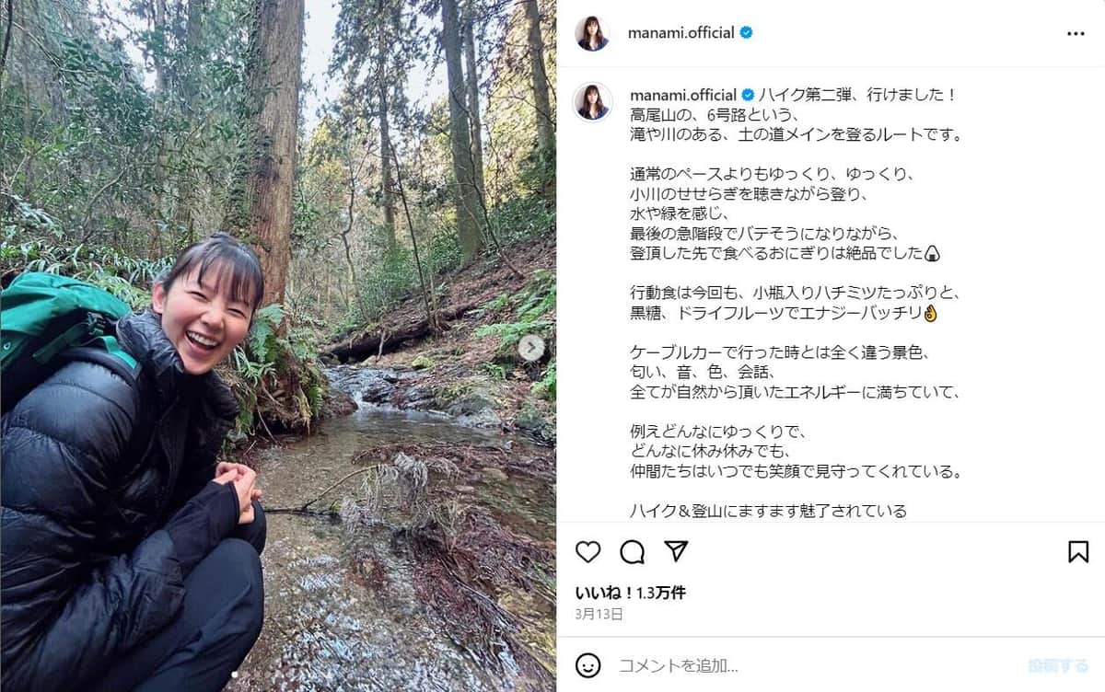
Task: Share the post using the paper plane icon
Action: click(x=675, y=552)
